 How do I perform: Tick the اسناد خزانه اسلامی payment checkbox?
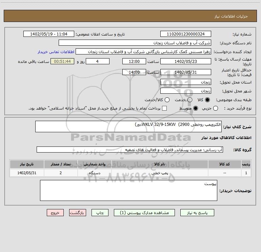164,108
